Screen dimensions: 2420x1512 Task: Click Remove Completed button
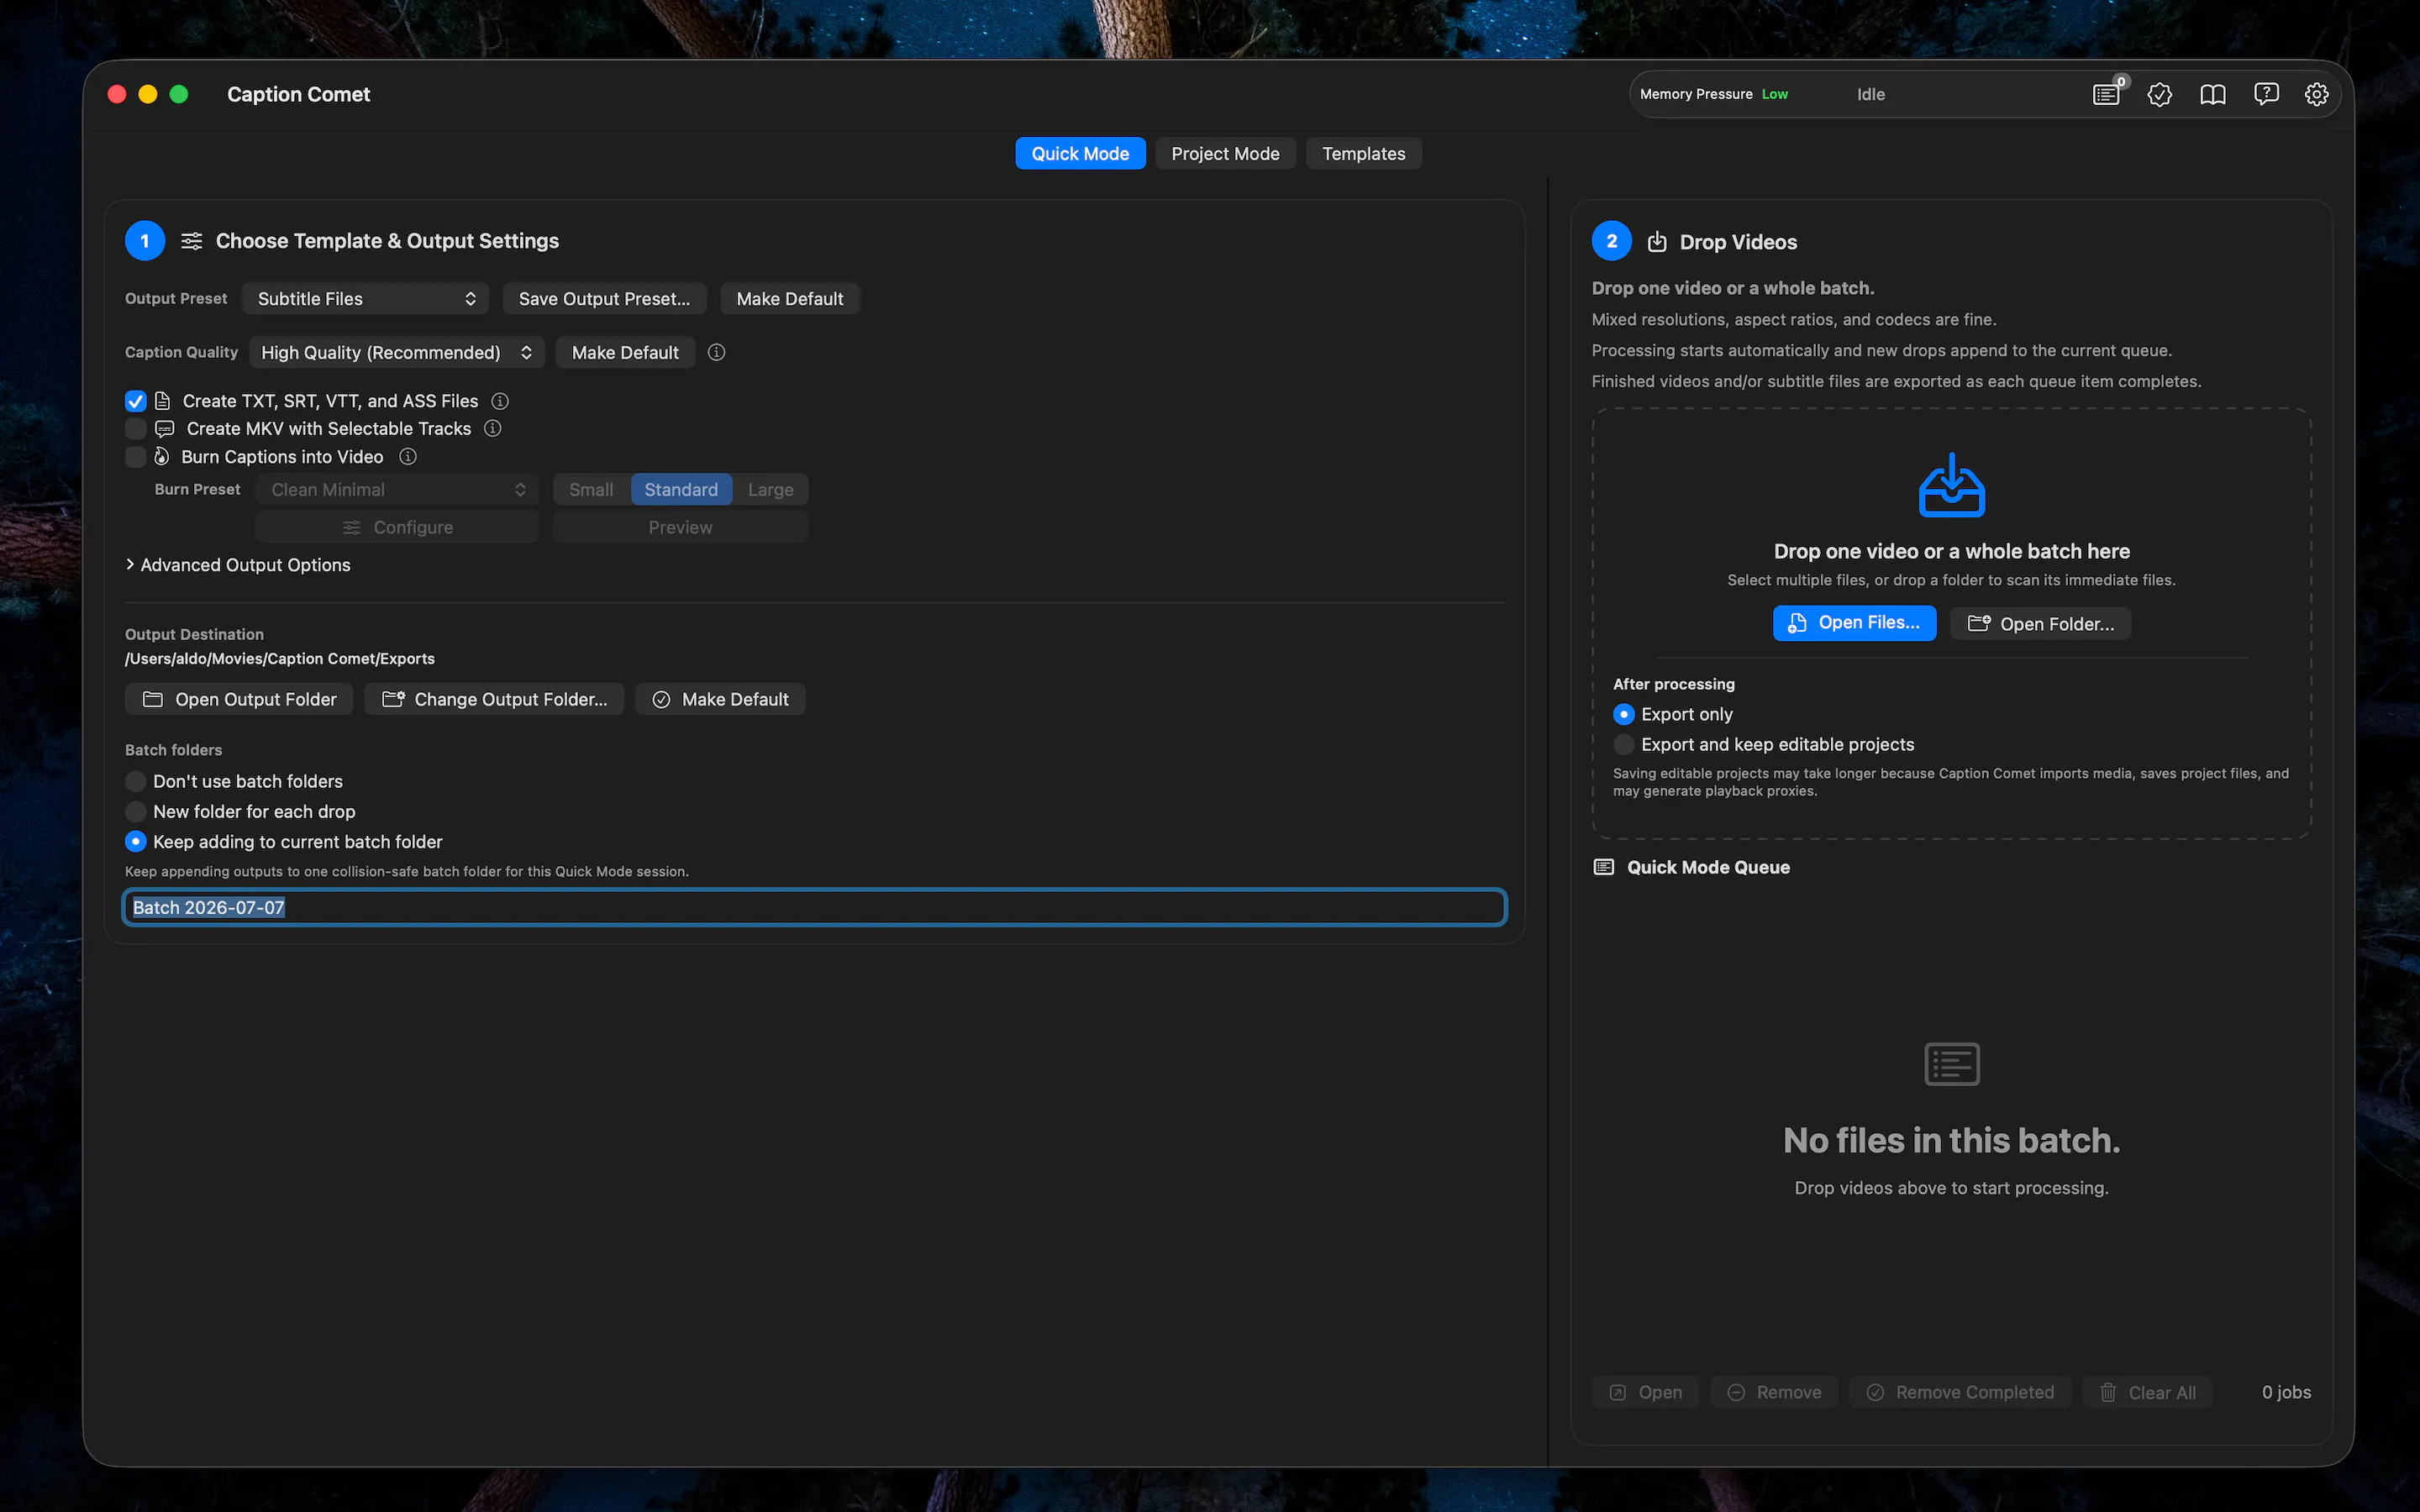1960,1392
